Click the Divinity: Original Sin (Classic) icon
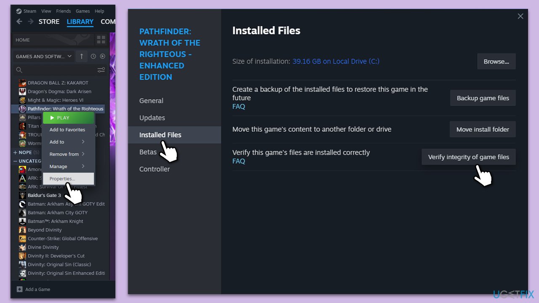Image resolution: width=539 pixels, height=303 pixels. click(22, 265)
